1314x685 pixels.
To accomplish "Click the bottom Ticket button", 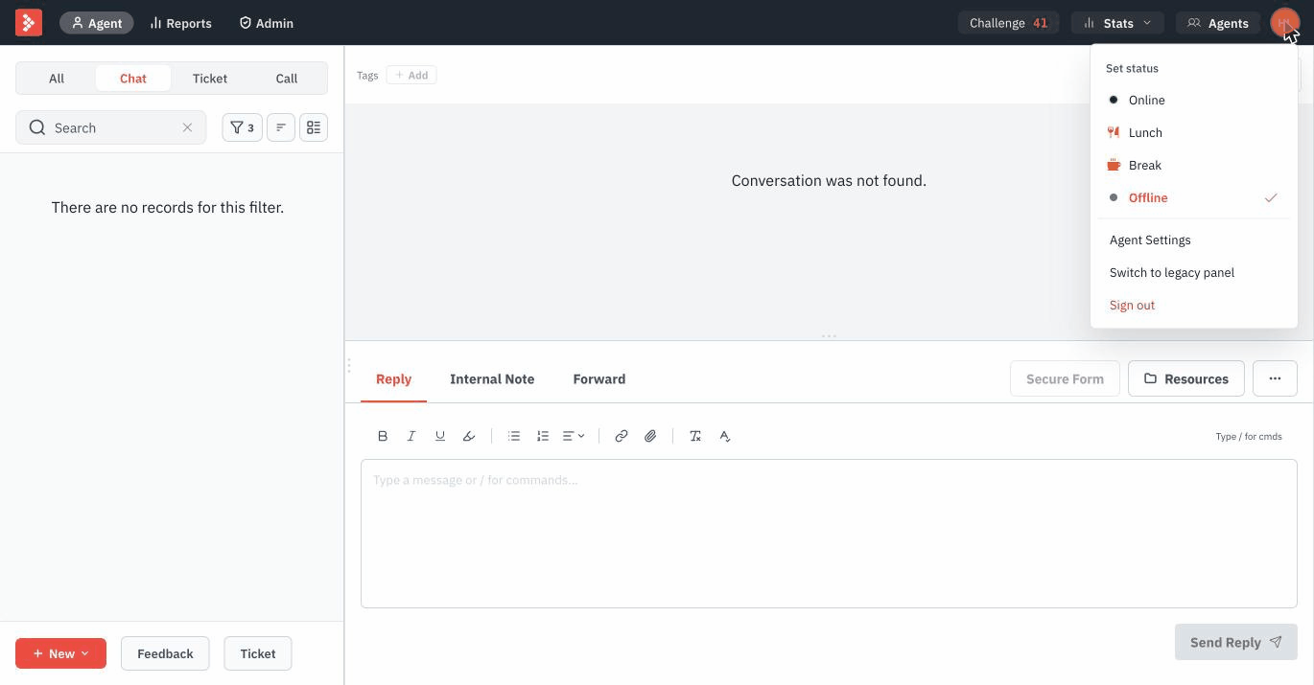I will [258, 653].
